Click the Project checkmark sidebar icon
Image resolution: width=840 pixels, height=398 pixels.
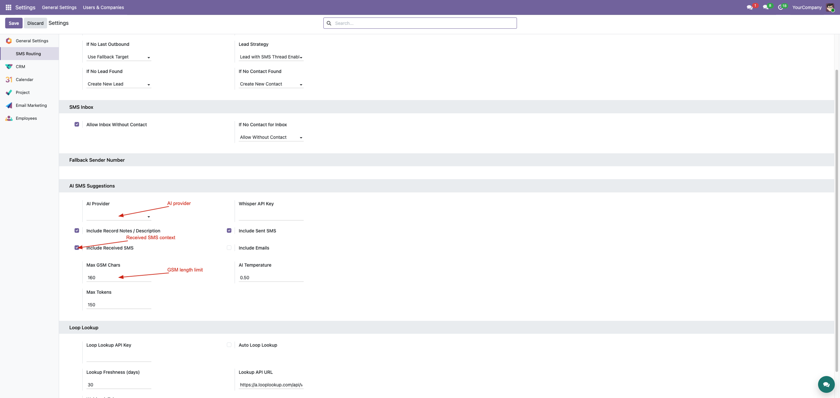[9, 92]
